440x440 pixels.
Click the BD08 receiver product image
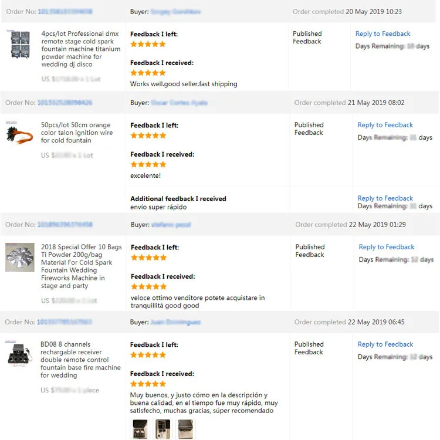20,356
